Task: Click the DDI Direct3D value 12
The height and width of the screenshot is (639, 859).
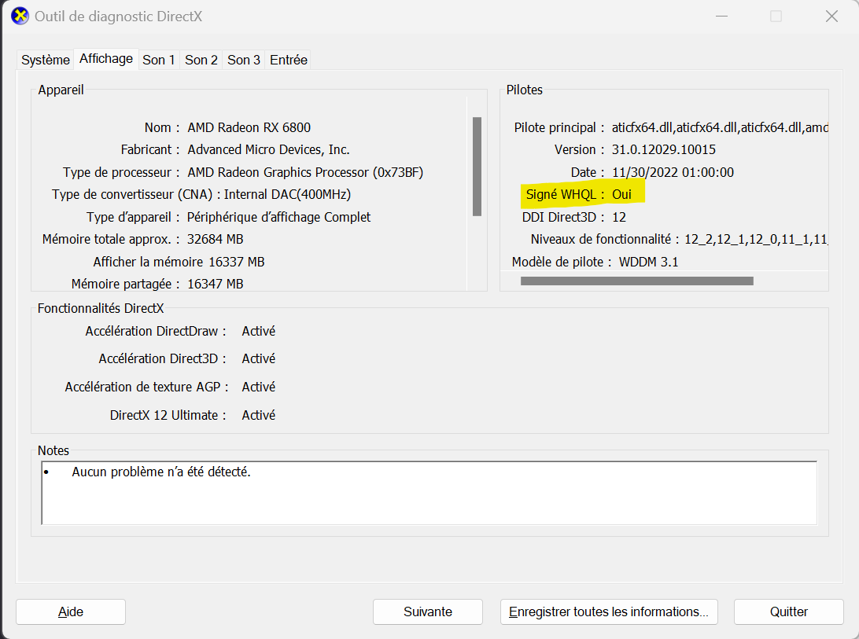Action: [619, 218]
